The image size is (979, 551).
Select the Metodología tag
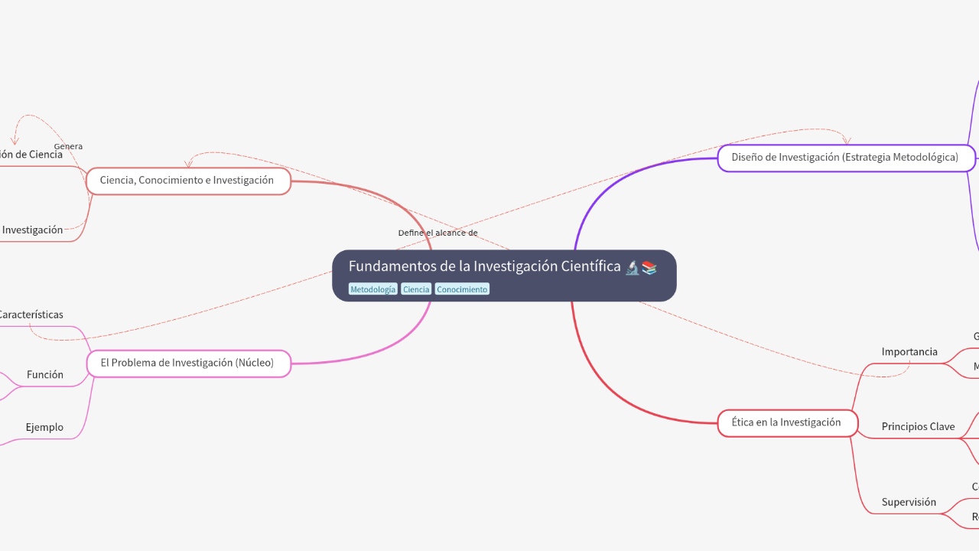(x=373, y=289)
